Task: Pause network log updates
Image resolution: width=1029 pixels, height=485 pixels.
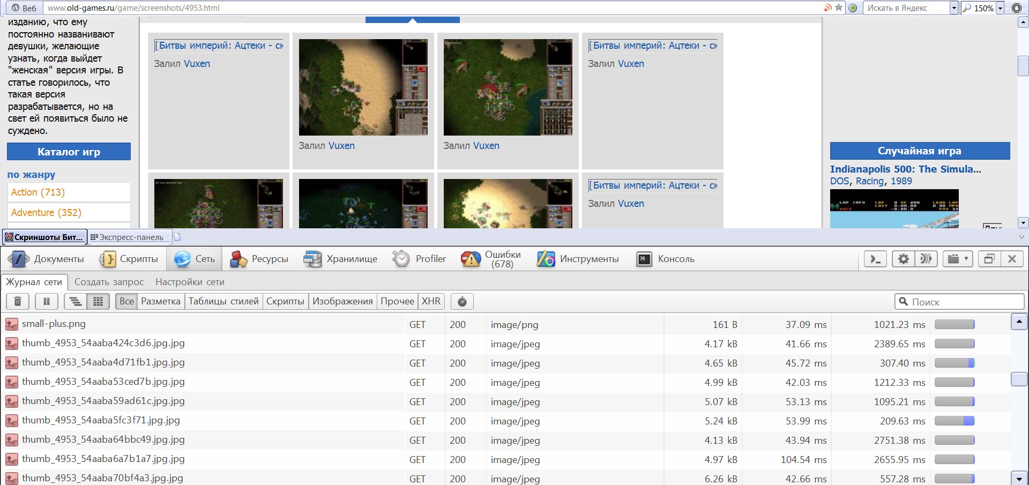Action: click(47, 302)
